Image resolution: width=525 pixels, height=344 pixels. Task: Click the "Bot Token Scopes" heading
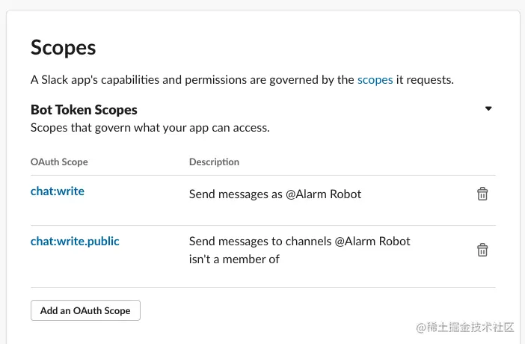pos(84,110)
